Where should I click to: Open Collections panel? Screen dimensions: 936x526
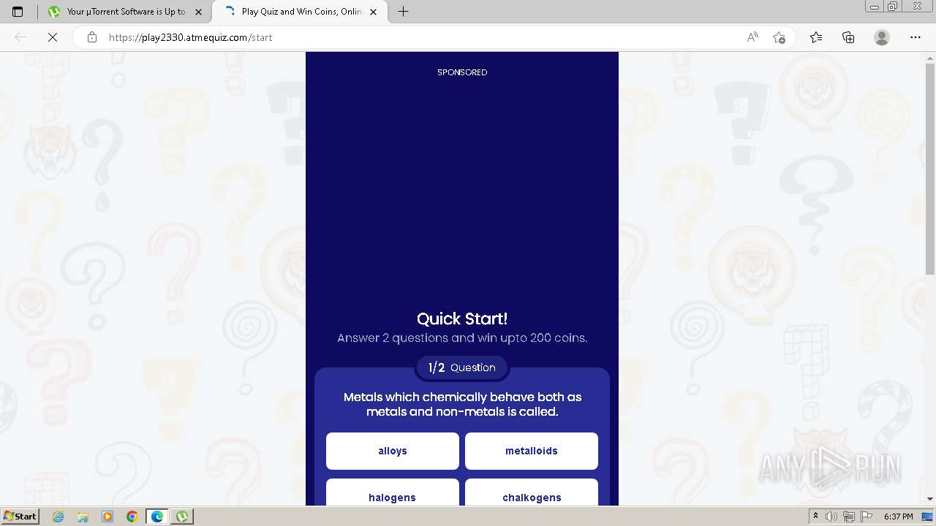point(848,37)
